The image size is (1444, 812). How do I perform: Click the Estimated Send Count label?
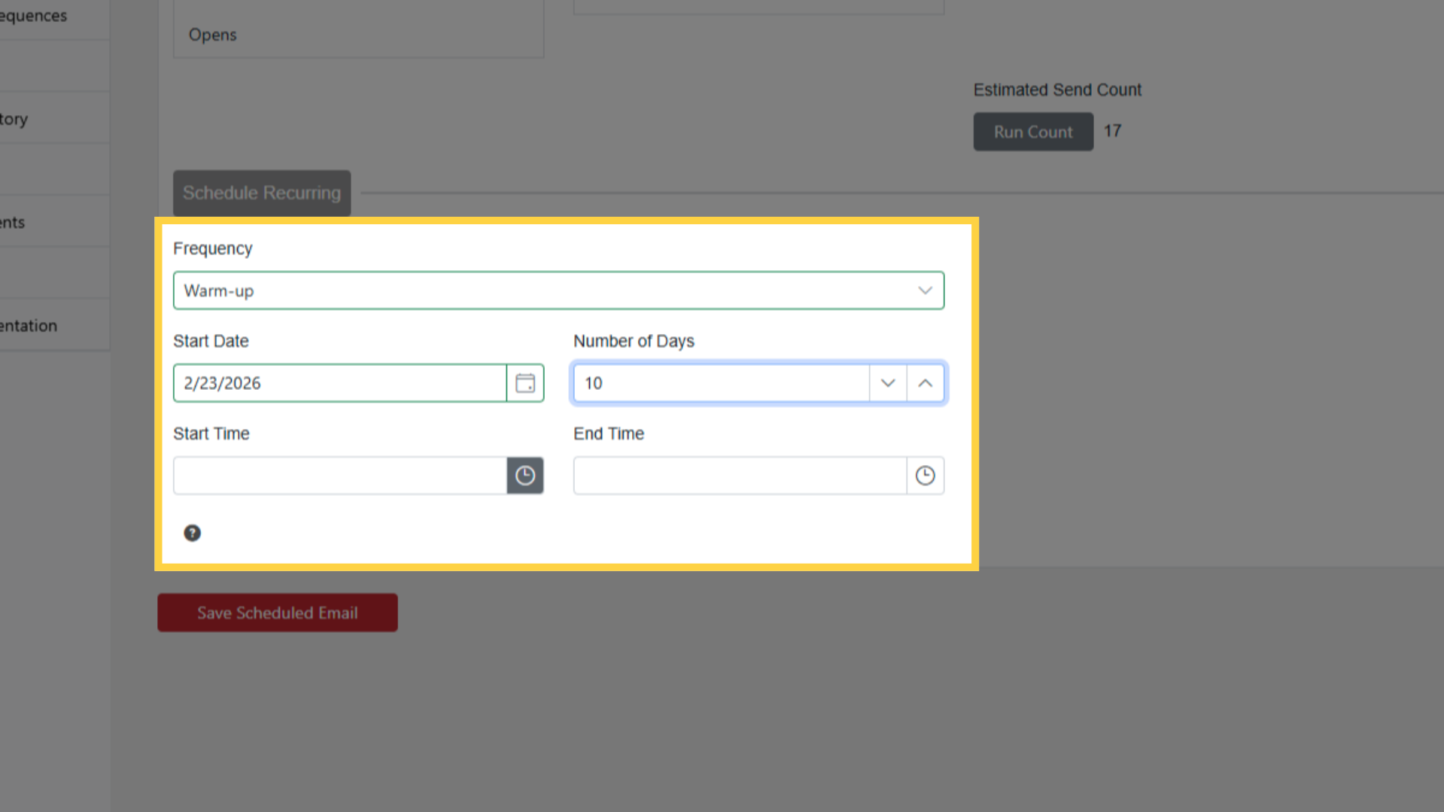point(1057,90)
